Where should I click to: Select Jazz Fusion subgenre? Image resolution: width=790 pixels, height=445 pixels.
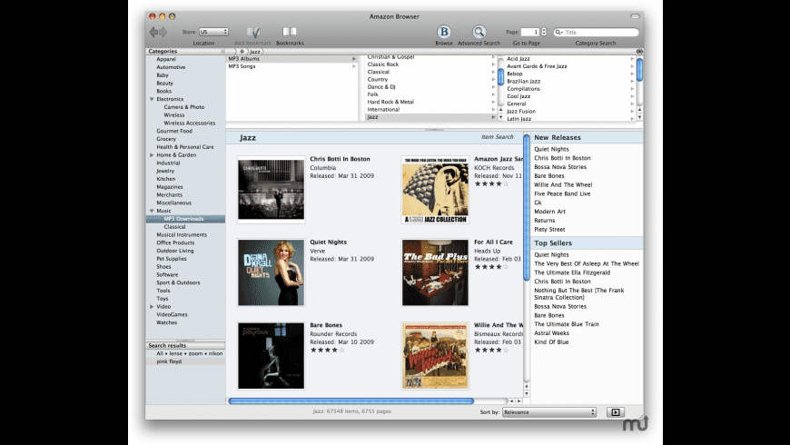pos(521,112)
